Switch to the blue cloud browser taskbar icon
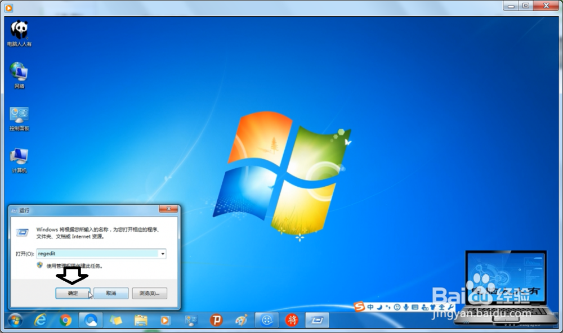This screenshot has height=333, width=563. point(91,320)
